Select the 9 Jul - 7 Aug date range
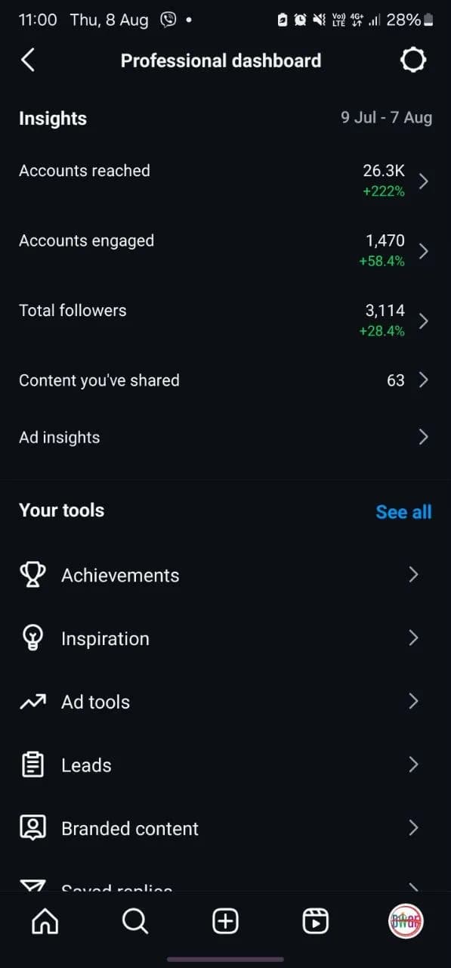The width and height of the screenshot is (451, 968). tap(387, 117)
